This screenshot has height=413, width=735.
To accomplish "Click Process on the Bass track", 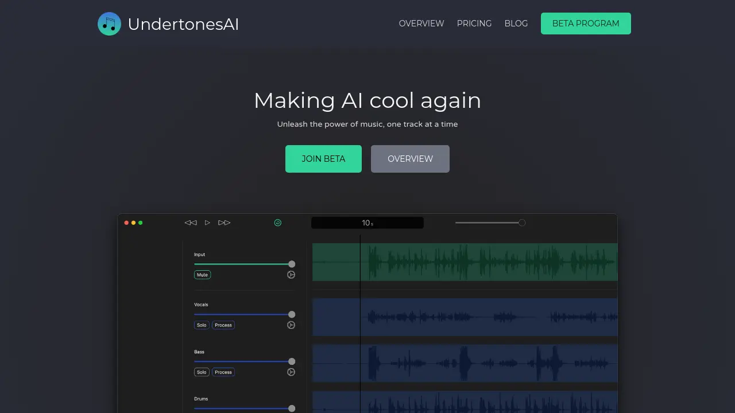I will coord(223,372).
